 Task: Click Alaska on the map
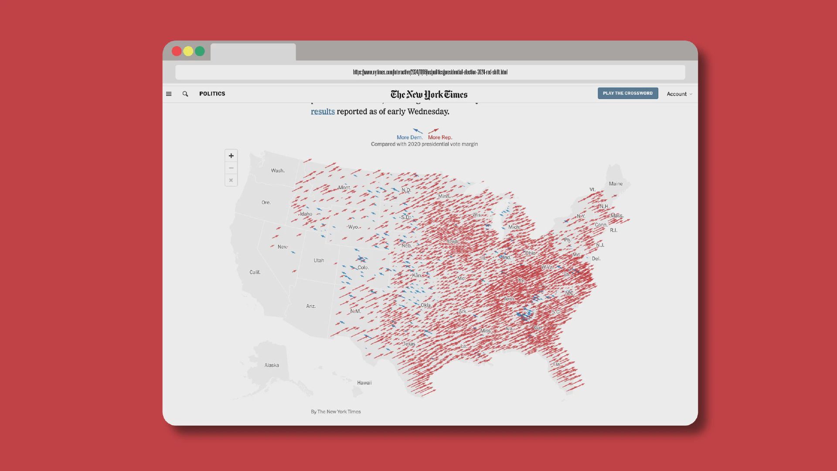point(272,365)
